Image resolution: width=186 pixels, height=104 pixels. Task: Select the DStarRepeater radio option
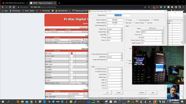(70, 40)
